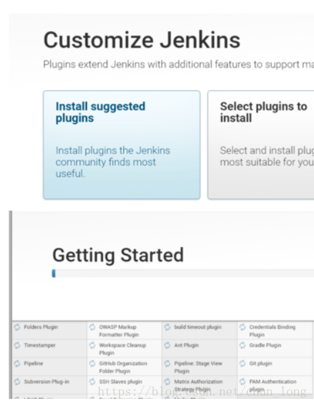
Task: Click 'Install plugins the Jenkins community finds' description
Action: (113, 162)
